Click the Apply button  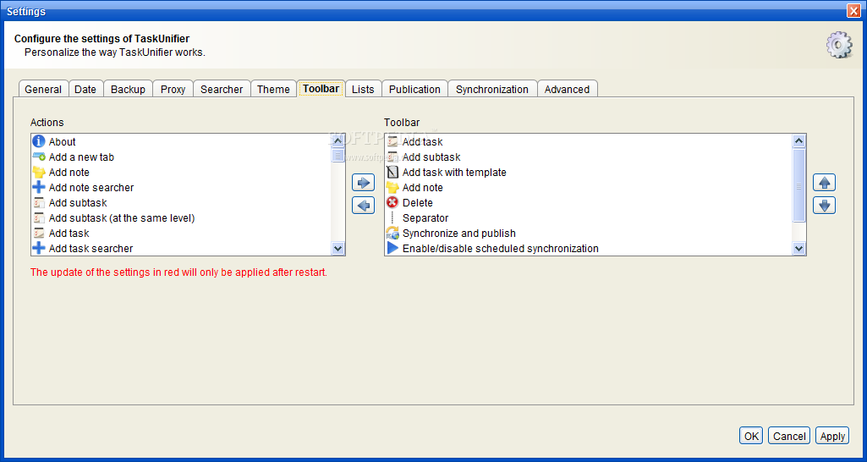(x=832, y=436)
